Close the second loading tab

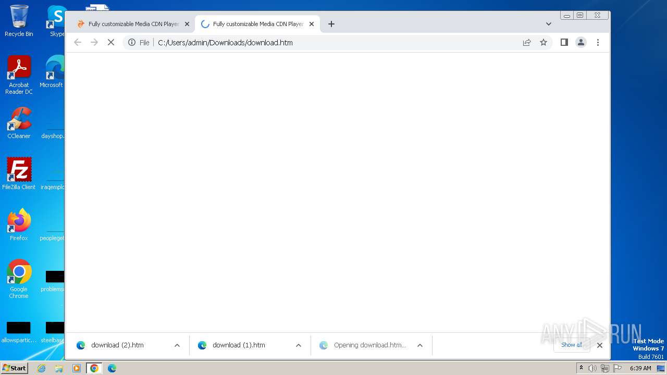click(x=312, y=24)
